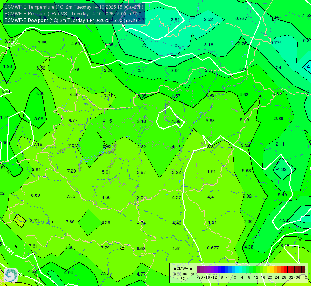Click the dew point value '9.02'
The height and width of the screenshot is (286, 311).
[x=247, y=196]
